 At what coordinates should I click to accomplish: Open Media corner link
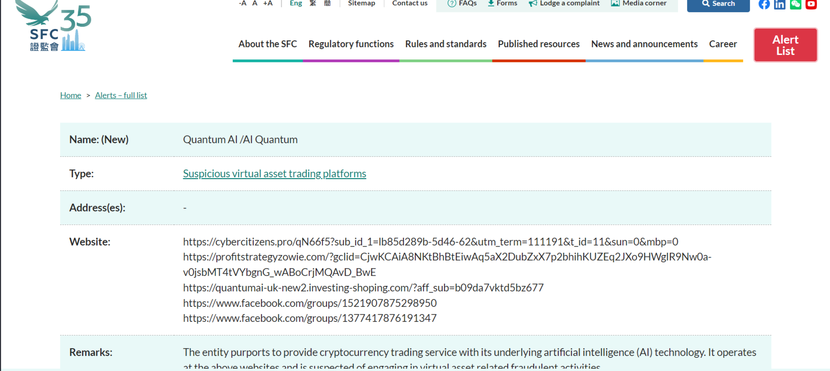(x=639, y=3)
